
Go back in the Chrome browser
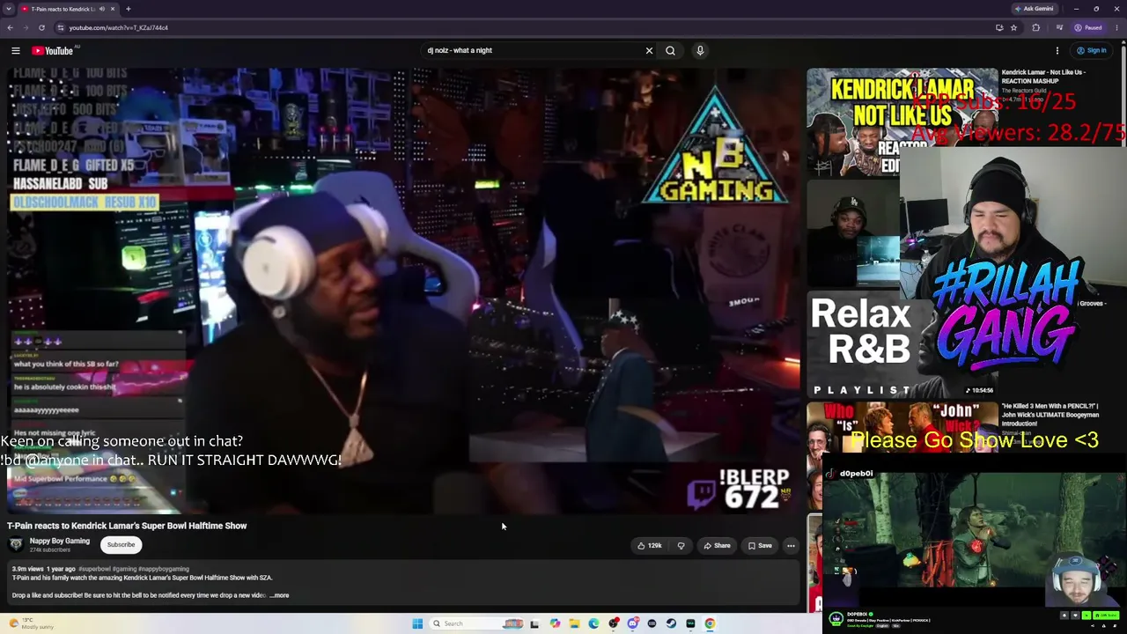point(10,27)
